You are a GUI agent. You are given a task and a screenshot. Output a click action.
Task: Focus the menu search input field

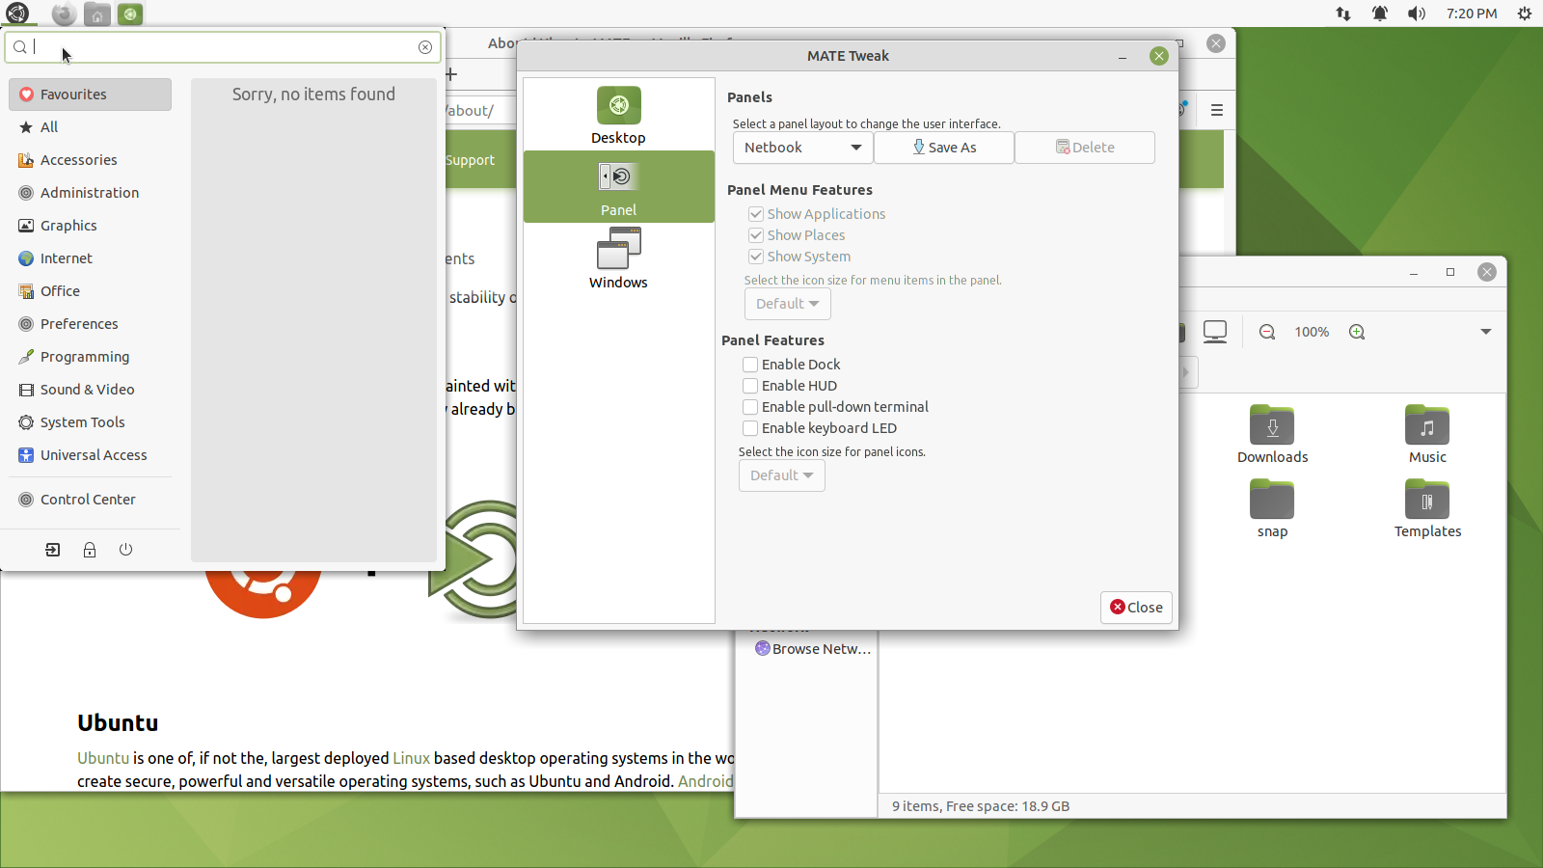click(223, 47)
